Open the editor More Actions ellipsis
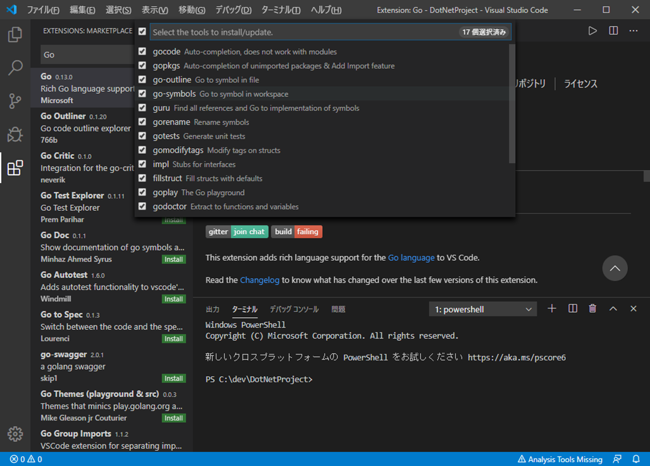This screenshot has height=466, width=650. [634, 30]
